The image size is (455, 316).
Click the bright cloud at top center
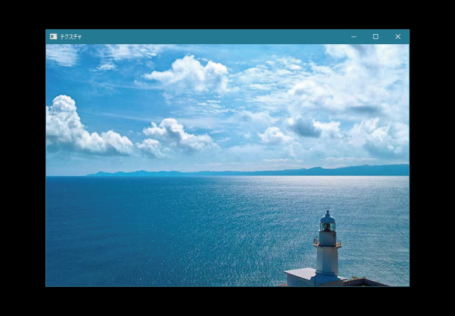tap(190, 74)
